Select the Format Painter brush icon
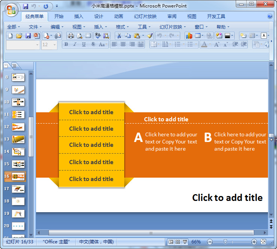This screenshot has width=277, height=249. click(x=150, y=36)
